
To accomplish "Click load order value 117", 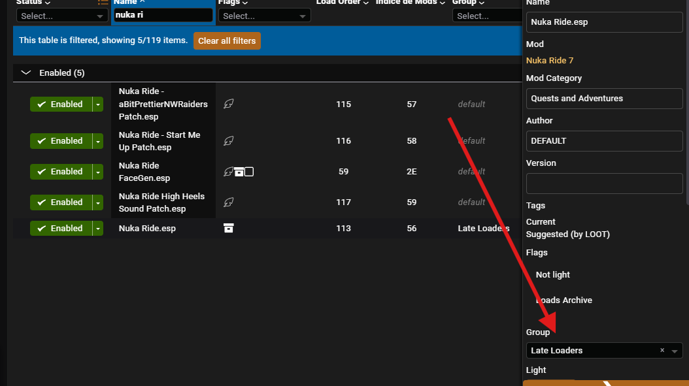I will click(344, 202).
